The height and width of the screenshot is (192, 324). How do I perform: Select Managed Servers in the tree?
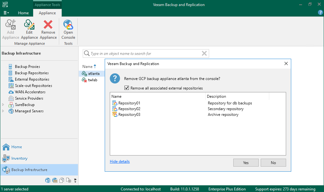pos(29,111)
